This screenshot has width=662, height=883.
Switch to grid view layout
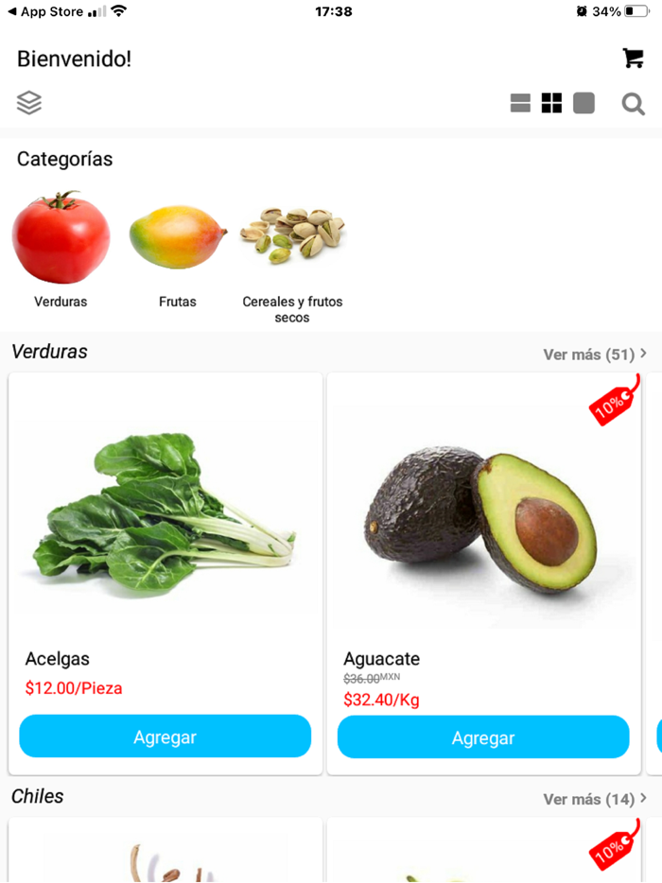click(x=551, y=103)
